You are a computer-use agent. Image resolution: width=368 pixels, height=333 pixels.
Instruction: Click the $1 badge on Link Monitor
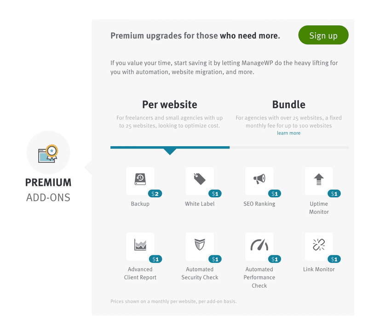pos(334,259)
